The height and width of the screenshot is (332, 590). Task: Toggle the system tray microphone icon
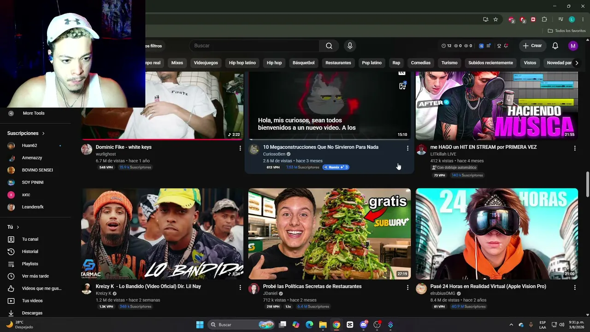tap(531, 325)
